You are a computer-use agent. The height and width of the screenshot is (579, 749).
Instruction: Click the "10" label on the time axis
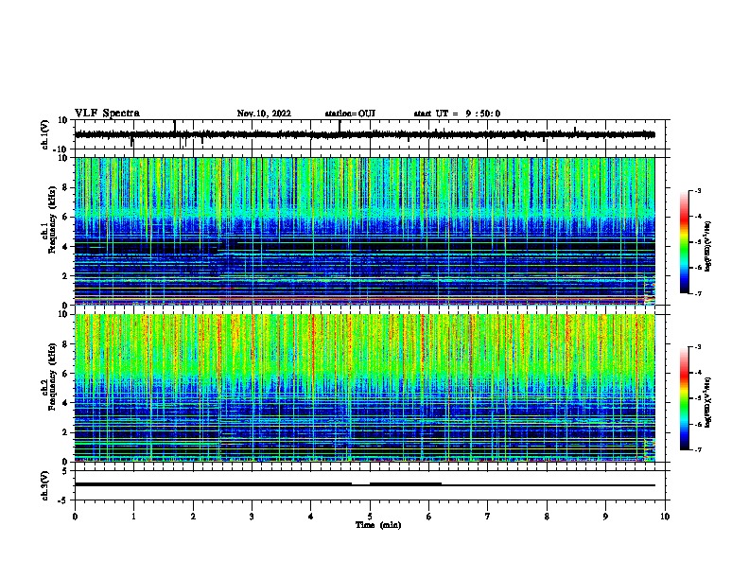[665, 517]
